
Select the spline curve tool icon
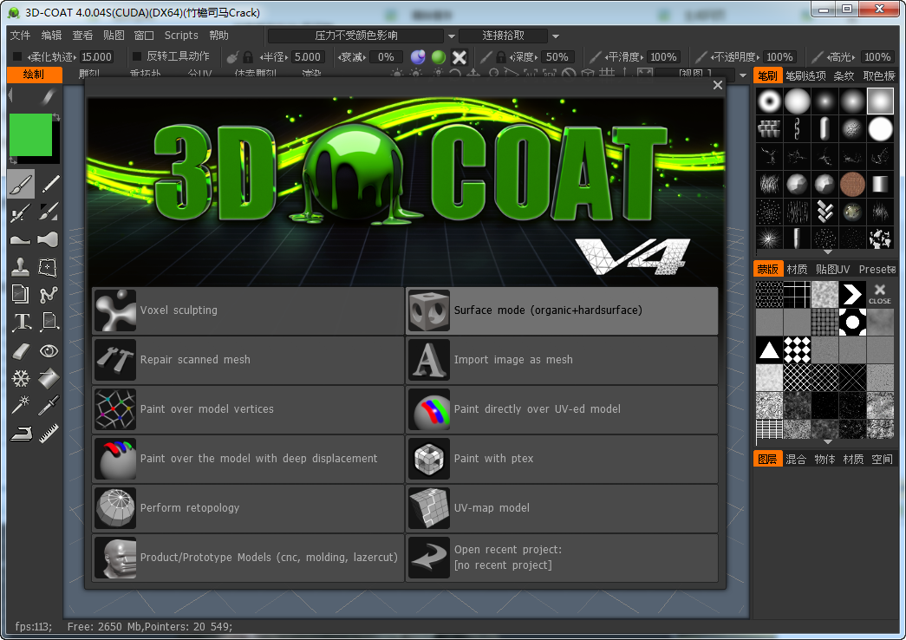point(49,295)
